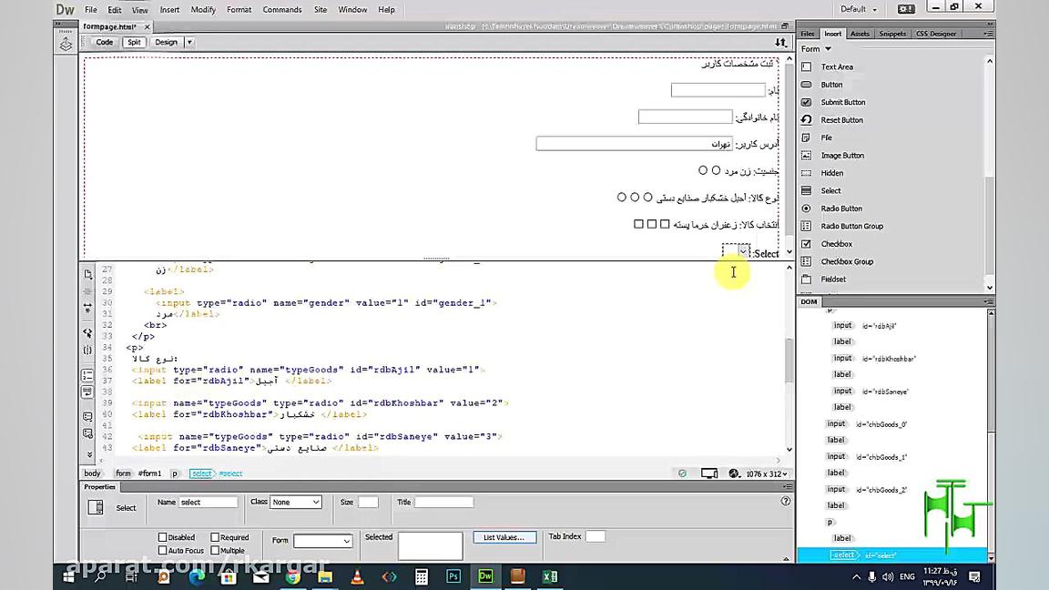The image size is (1049, 590).
Task: Insert a Text Area form element
Action: coord(836,66)
